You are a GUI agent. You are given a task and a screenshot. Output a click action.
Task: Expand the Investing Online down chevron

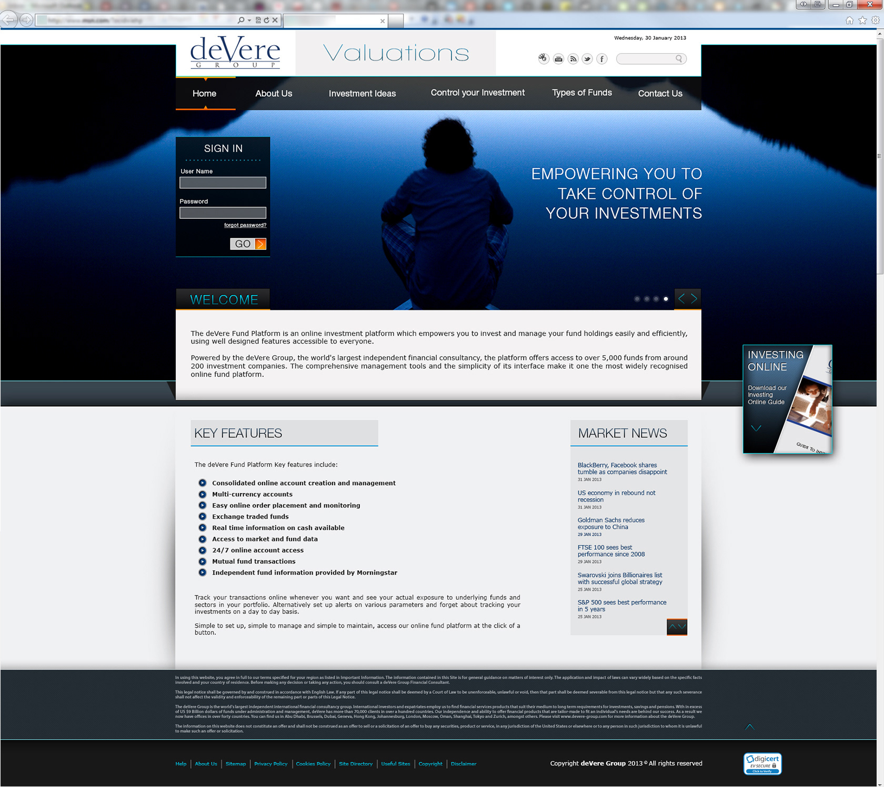[x=756, y=428]
